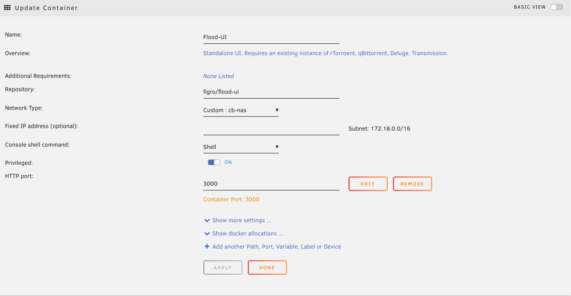
Task: Click the None Listed requirements text
Action: pos(219,76)
